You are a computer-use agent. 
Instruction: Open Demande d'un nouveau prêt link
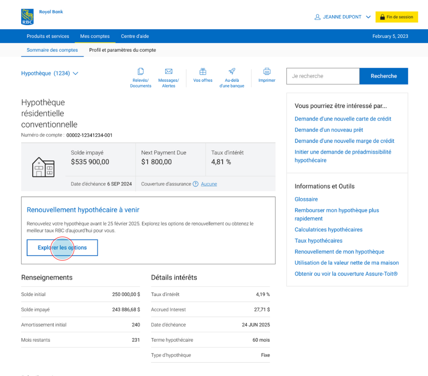pos(329,130)
